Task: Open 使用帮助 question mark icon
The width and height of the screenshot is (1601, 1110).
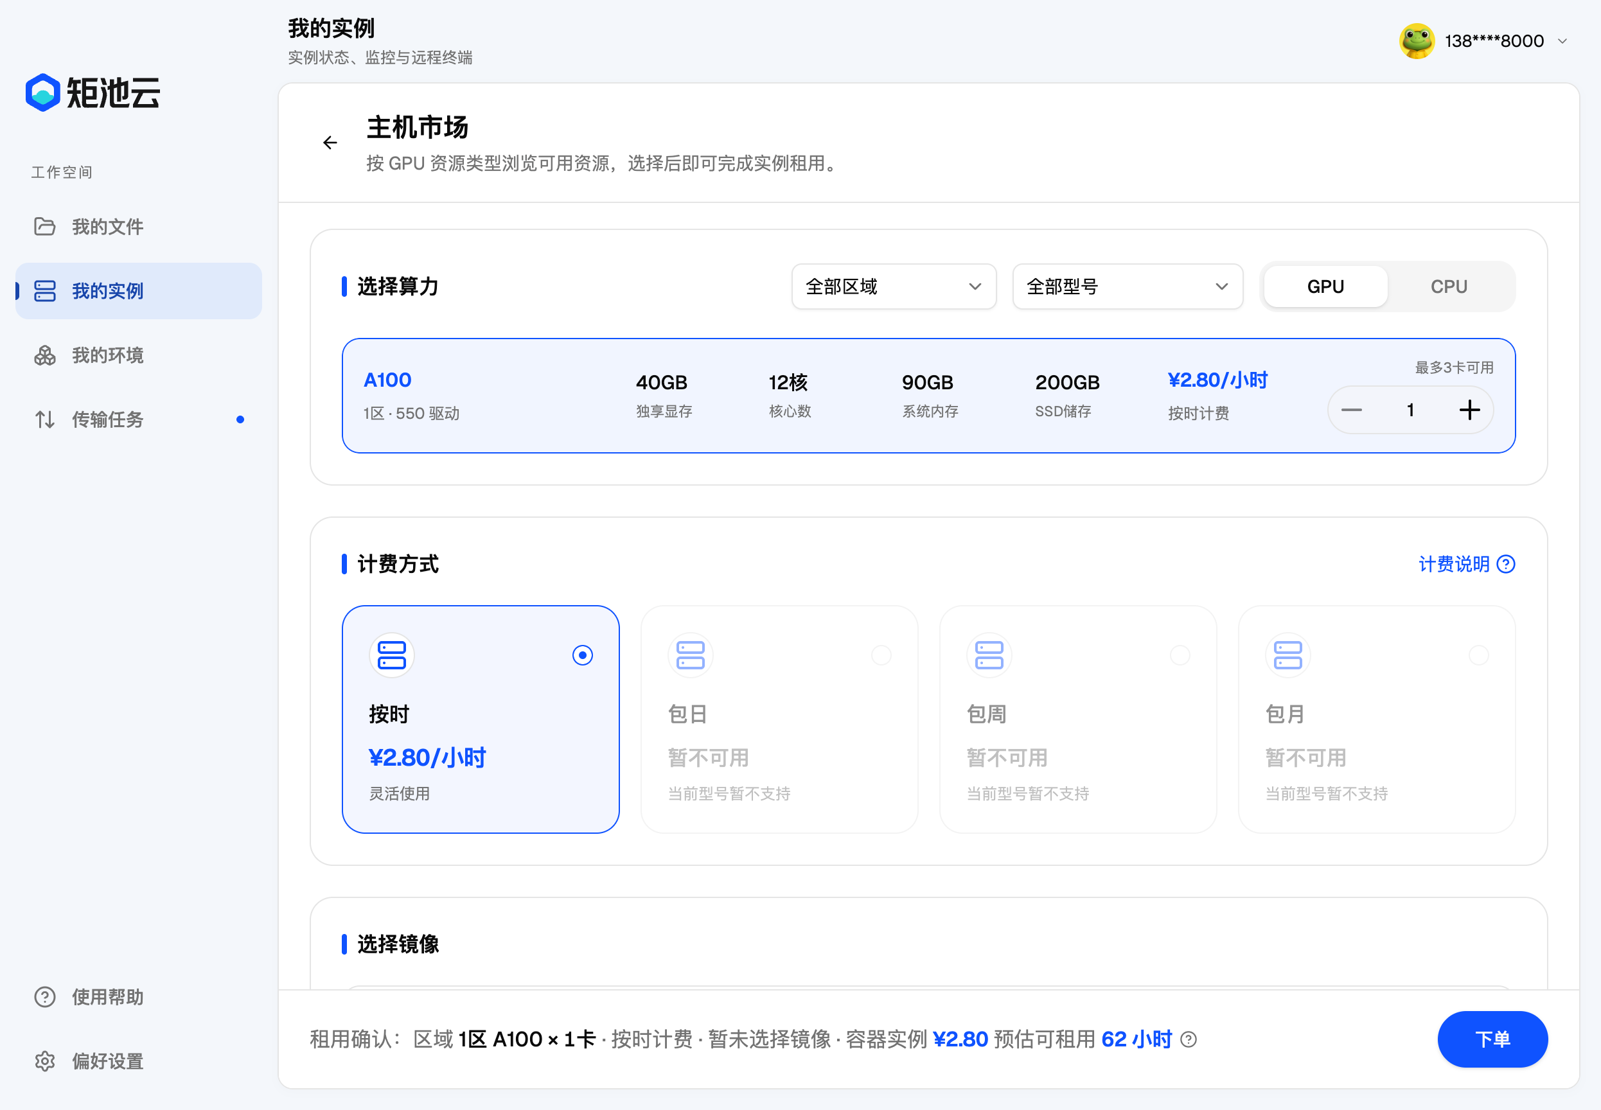Action: (x=44, y=998)
